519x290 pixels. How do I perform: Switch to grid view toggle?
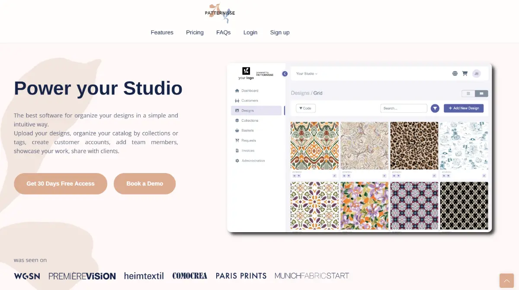click(481, 94)
